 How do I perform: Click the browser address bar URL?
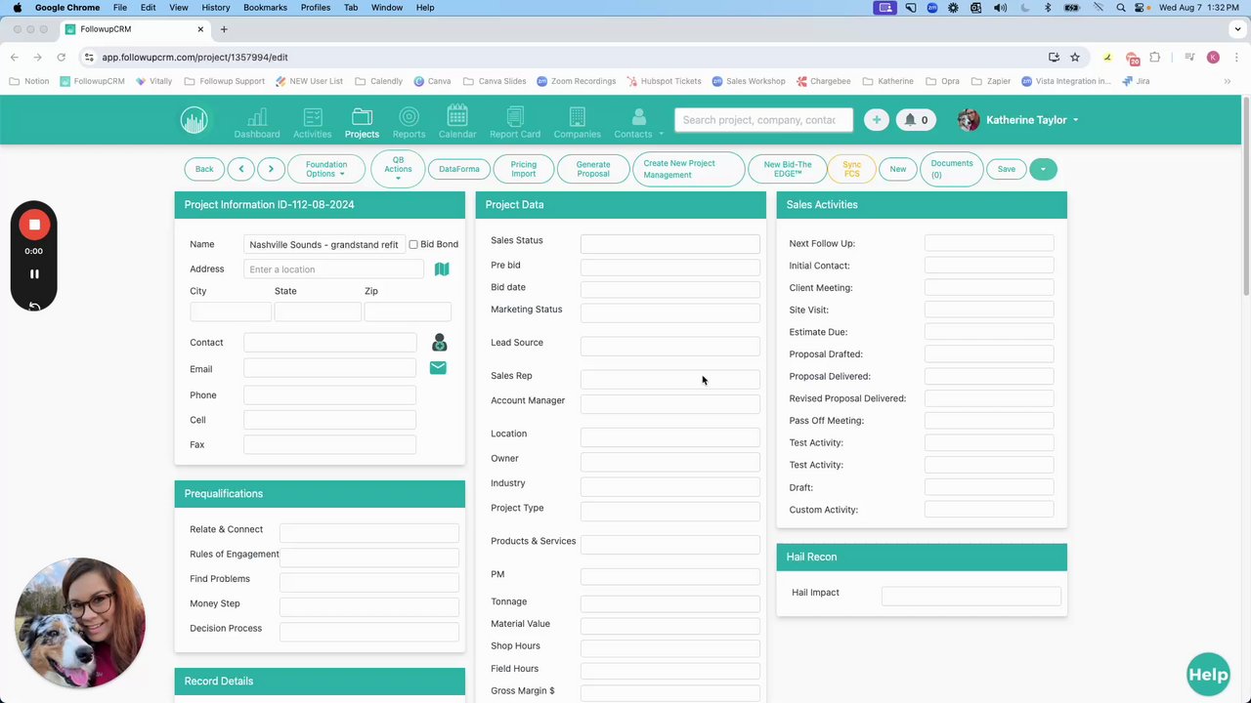pos(194,57)
